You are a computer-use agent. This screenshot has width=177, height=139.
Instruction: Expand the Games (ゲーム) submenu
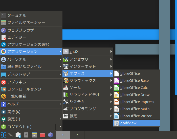(88, 88)
